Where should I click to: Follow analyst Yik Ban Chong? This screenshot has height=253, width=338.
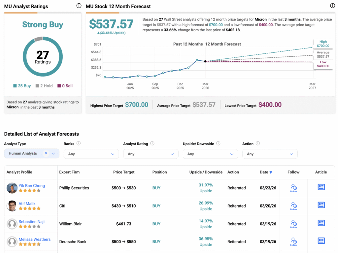[x=293, y=188]
